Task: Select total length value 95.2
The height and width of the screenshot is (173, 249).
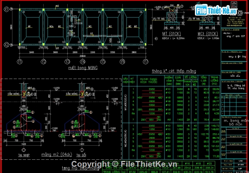Action: [206, 89]
